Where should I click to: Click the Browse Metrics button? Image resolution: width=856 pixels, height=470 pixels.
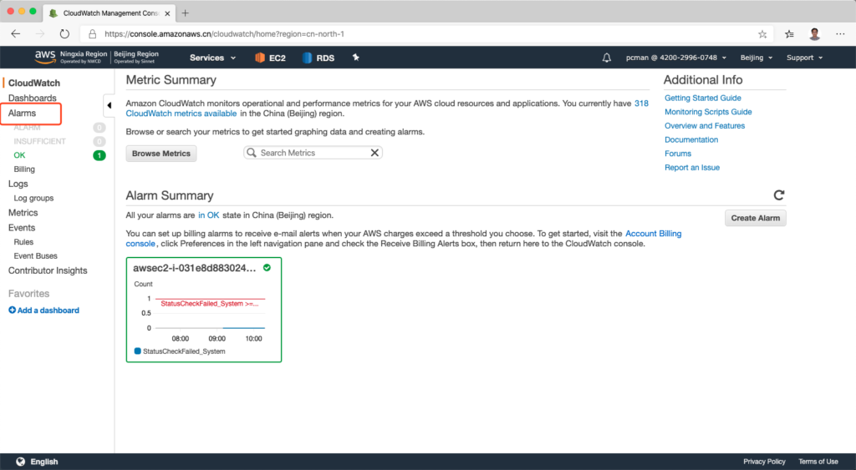[161, 154]
